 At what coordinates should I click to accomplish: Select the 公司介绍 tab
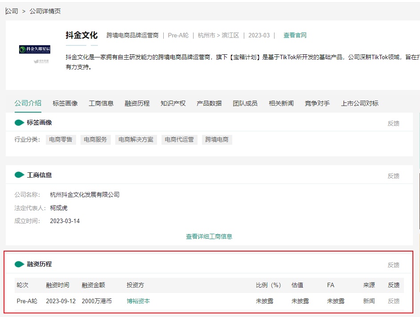click(28, 103)
